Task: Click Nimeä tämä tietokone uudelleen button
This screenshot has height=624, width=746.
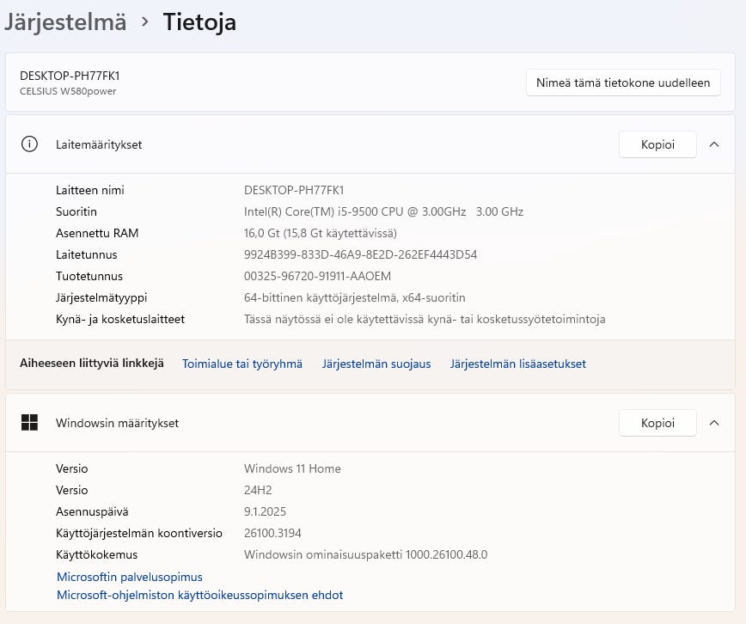Action: click(x=623, y=83)
